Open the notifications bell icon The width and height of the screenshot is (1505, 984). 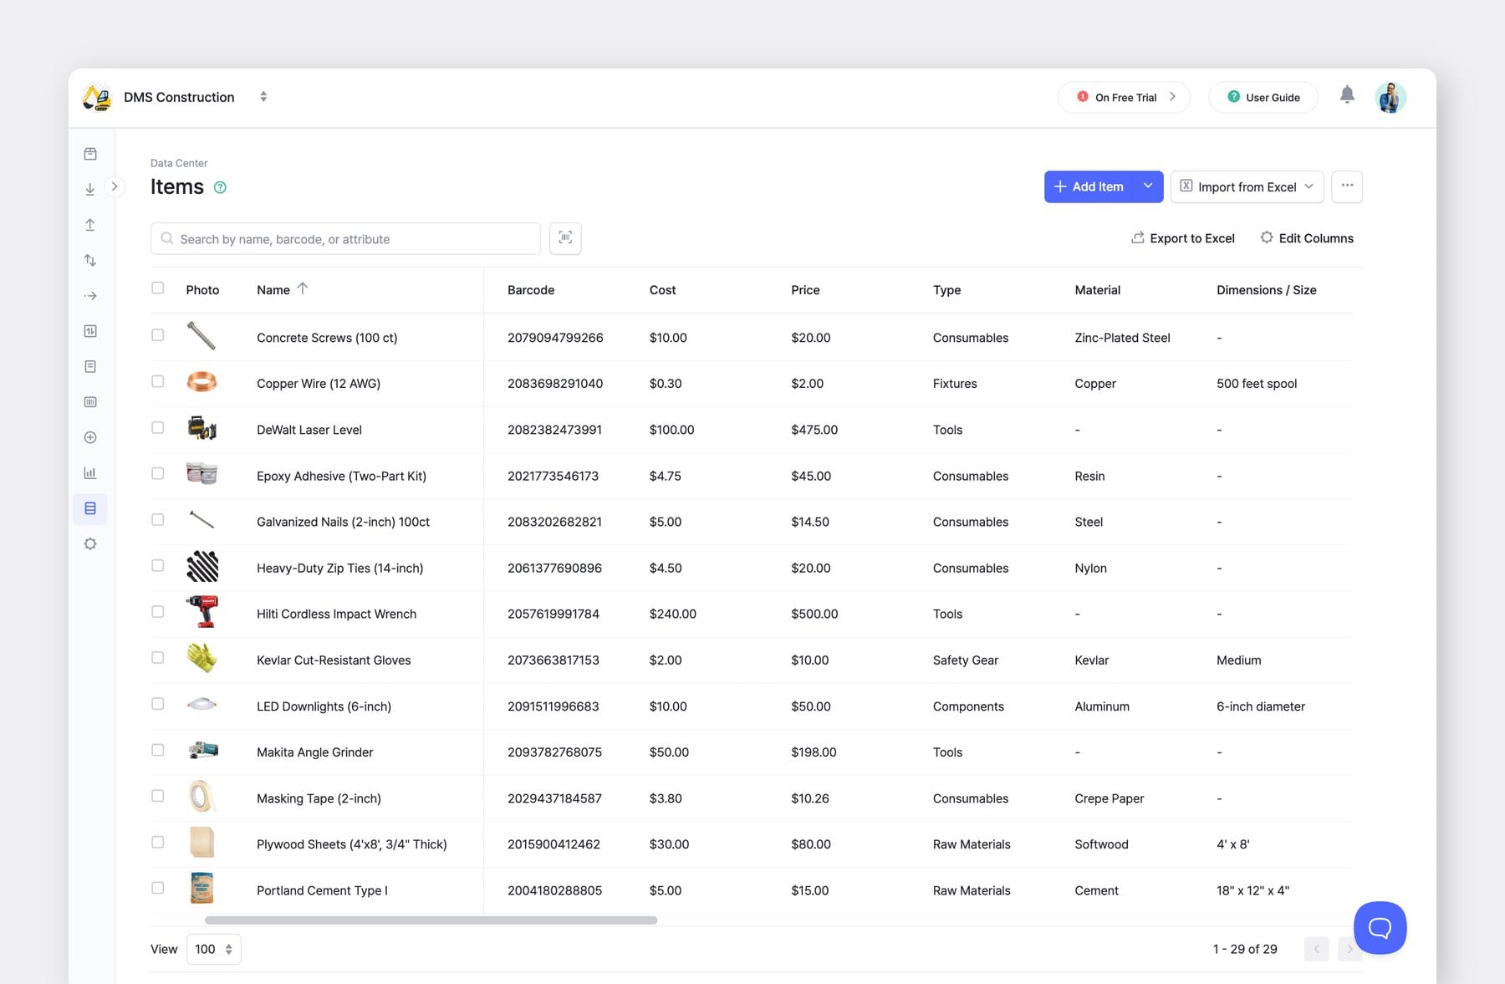coord(1347,95)
